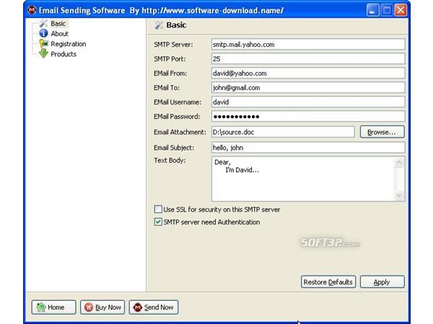
Task: Click the Email Attachment path field
Action: (x=283, y=132)
